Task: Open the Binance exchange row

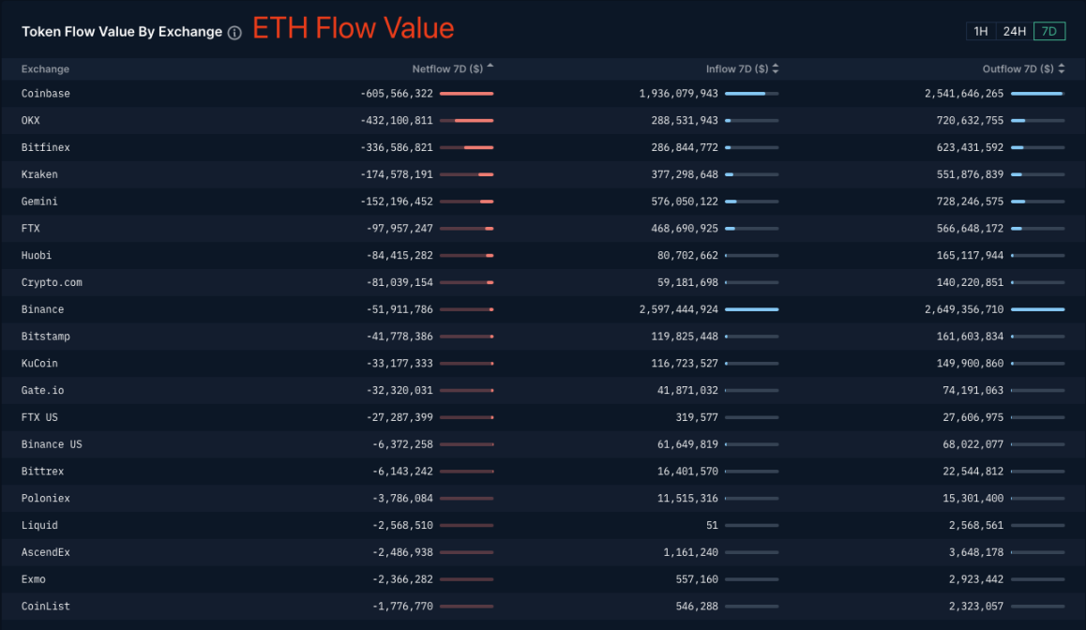Action: [x=43, y=309]
